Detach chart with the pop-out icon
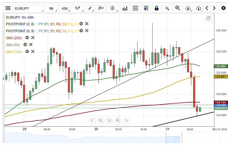The width and height of the screenshot is (228, 147). point(208,19)
